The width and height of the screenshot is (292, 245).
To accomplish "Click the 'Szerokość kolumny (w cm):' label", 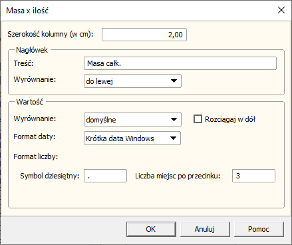I will [x=51, y=34].
